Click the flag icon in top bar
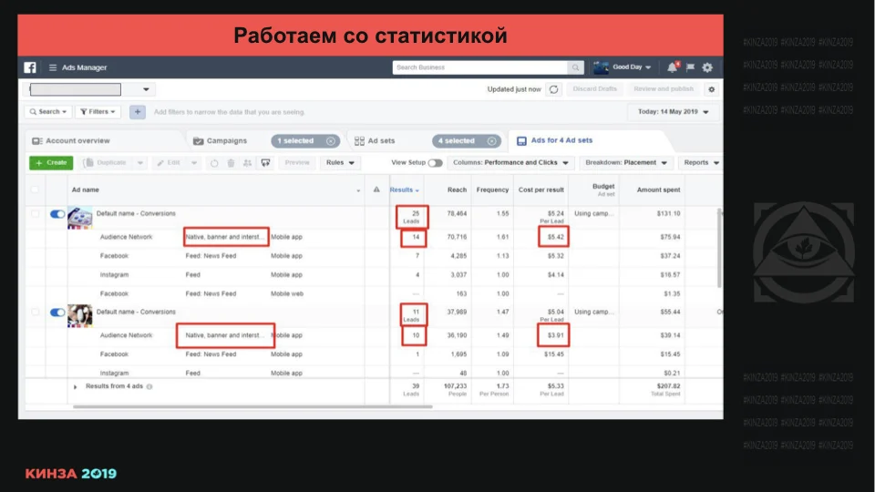The width and height of the screenshot is (875, 492). pos(690,67)
